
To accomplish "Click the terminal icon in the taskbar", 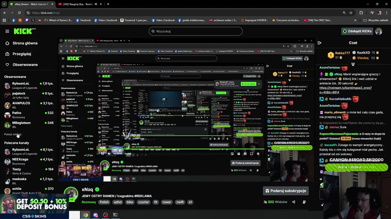I will click(x=115, y=215).
